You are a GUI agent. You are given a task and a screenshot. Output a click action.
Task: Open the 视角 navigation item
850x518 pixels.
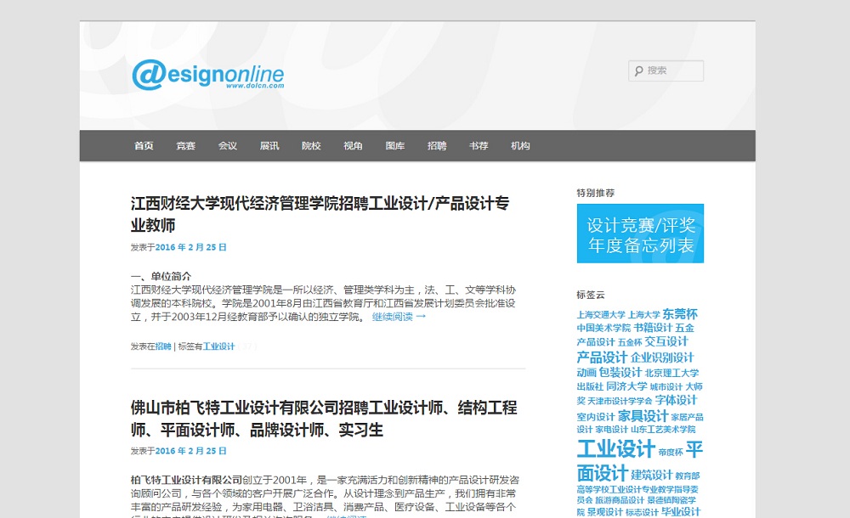click(353, 146)
